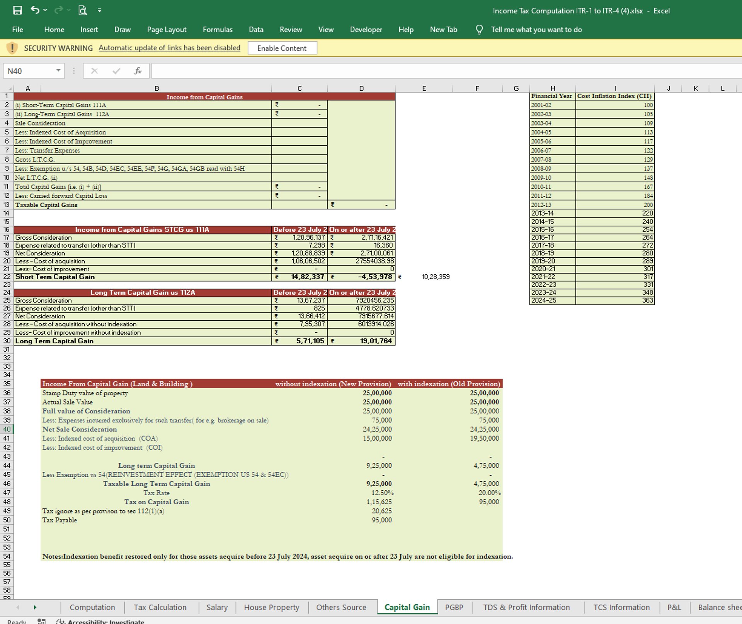Click the Tell Me lightbulb icon
This screenshot has width=742, height=624.
coord(479,30)
